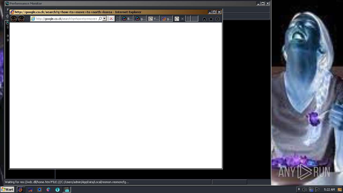Viewport: 343px width, 193px height.
Task: Minimize the Internet Explorer window
Action: click(210, 12)
